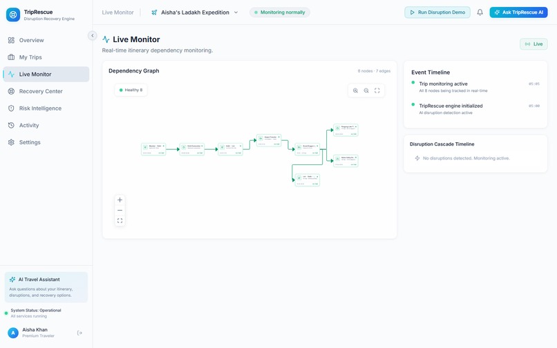The height and width of the screenshot is (348, 557).
Task: Select the Grand Dragon hotel node
Action: (x=308, y=149)
